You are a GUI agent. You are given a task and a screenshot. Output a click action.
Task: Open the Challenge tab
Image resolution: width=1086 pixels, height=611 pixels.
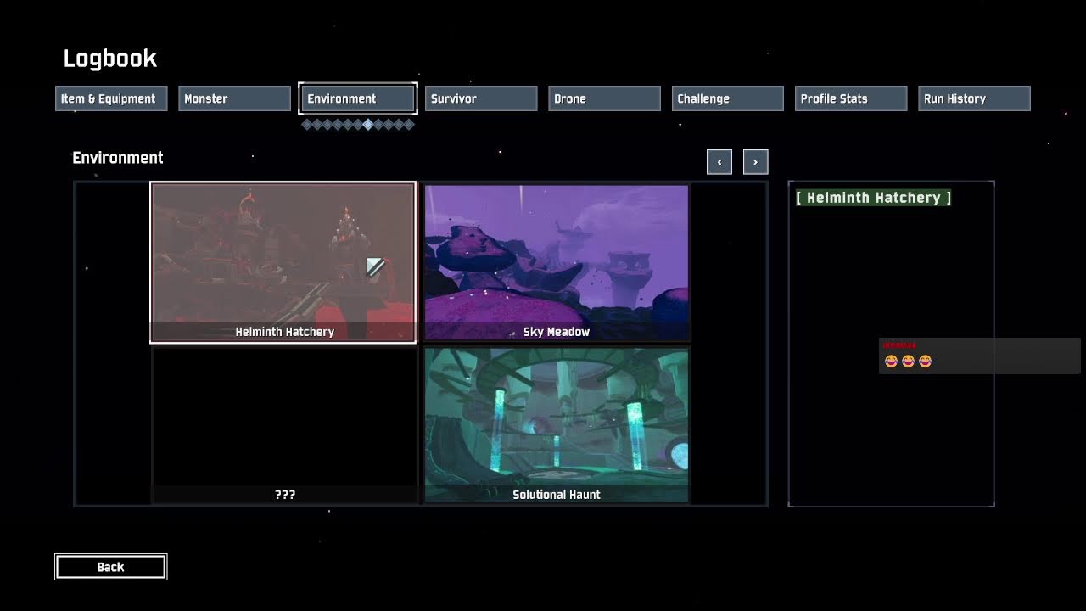click(x=728, y=98)
